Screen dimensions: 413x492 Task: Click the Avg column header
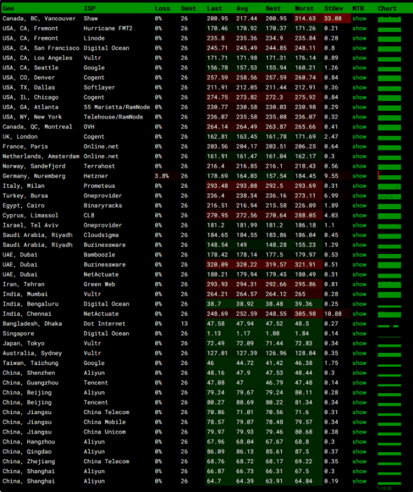243,9
